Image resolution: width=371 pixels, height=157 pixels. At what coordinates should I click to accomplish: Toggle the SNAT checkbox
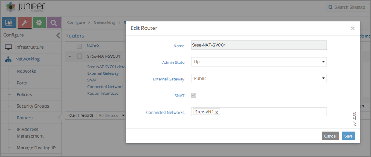click(193, 95)
